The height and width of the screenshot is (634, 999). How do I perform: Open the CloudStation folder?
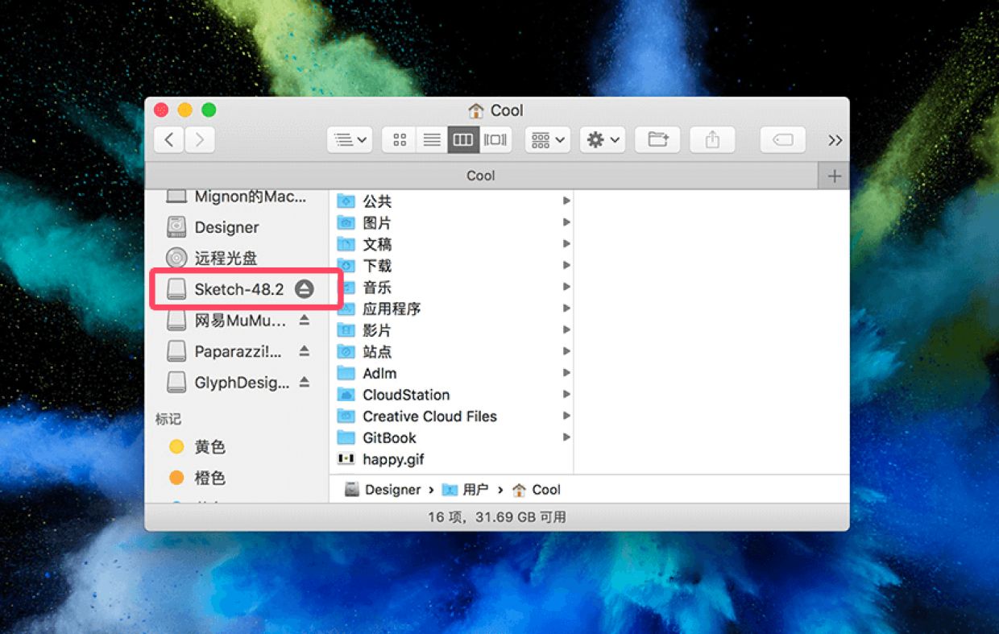[x=452, y=395]
